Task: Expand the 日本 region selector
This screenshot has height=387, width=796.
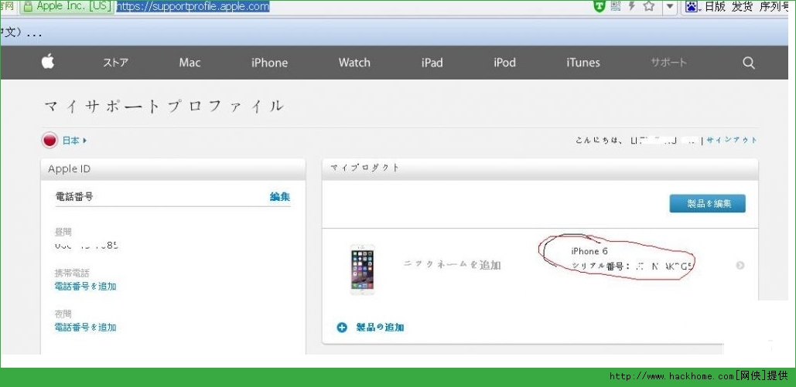Action: (75, 141)
